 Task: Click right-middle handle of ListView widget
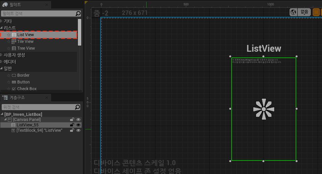297,109
